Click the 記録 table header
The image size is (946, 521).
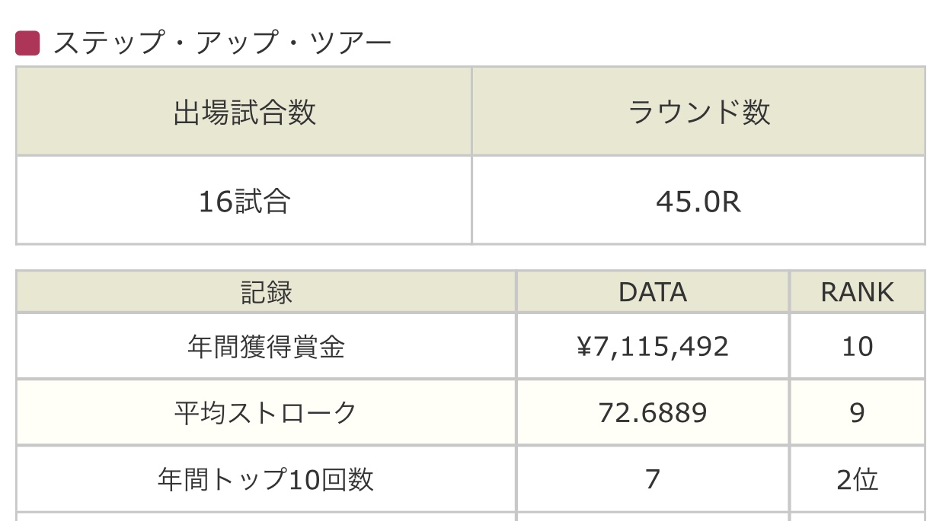click(x=267, y=292)
